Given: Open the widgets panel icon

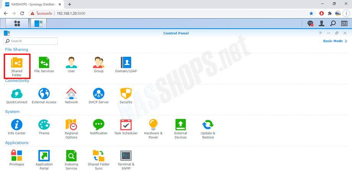Looking at the screenshot, I should [x=344, y=23].
